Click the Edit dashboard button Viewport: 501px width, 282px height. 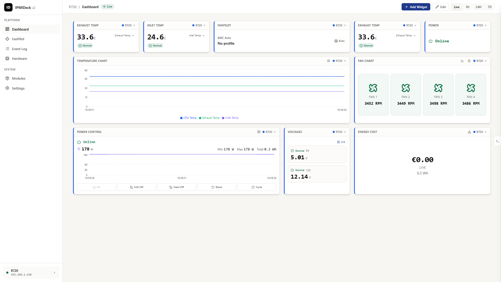click(x=440, y=7)
